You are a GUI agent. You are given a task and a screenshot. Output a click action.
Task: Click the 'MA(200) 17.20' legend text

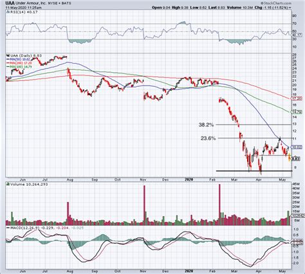click(x=21, y=63)
